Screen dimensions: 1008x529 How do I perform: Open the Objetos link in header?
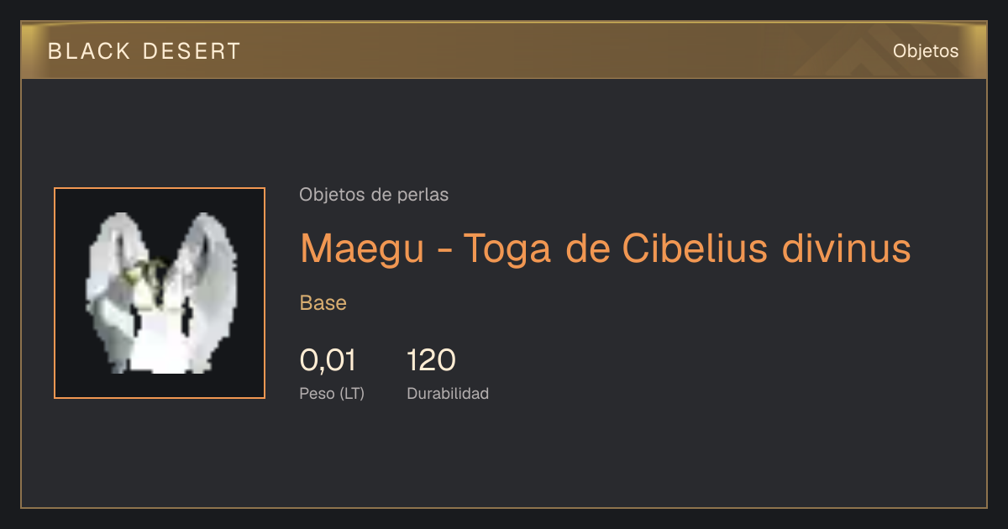[x=926, y=50]
